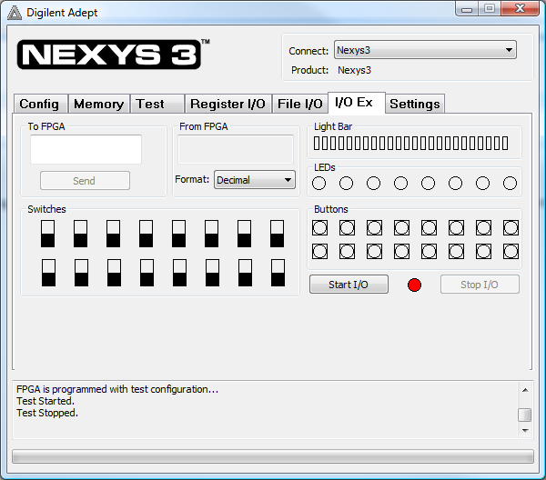Click the fourth button in the top Buttons row

[x=401, y=228]
